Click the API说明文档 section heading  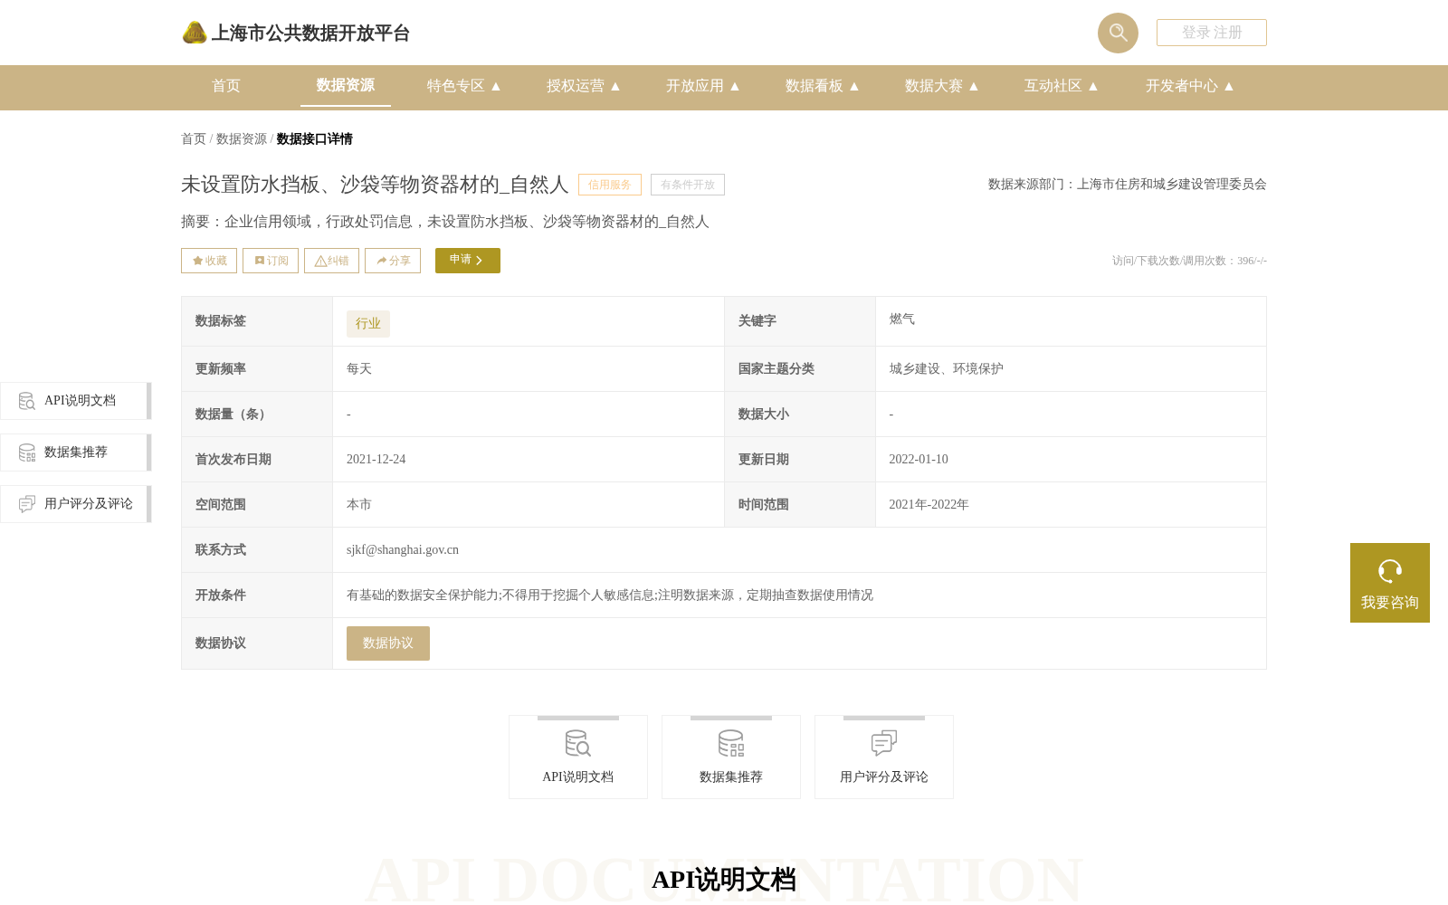click(x=724, y=880)
